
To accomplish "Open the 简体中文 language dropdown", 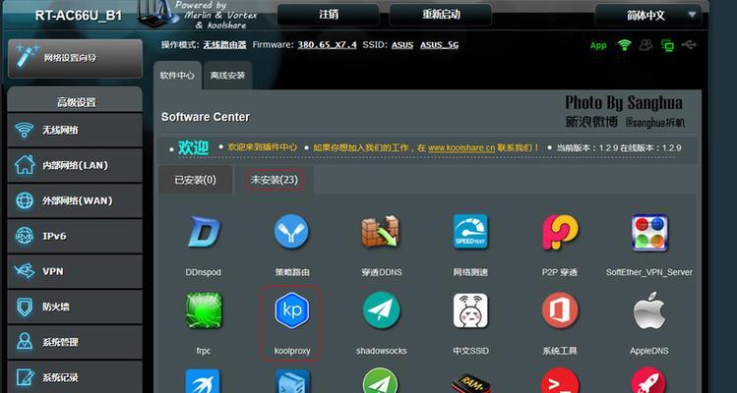I will click(x=648, y=15).
